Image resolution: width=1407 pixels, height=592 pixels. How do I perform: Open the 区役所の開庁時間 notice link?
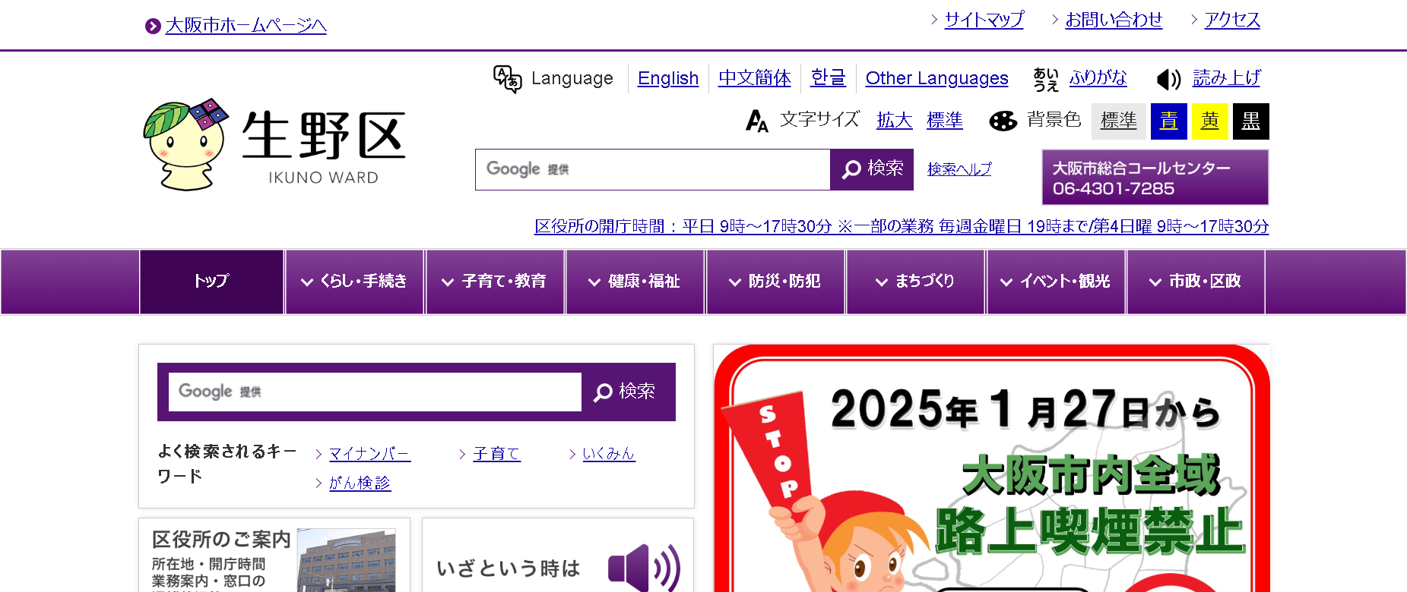[x=902, y=226]
